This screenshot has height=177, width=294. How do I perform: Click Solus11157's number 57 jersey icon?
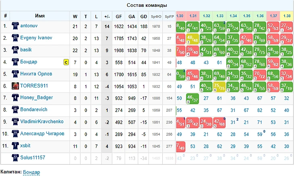click(15, 158)
